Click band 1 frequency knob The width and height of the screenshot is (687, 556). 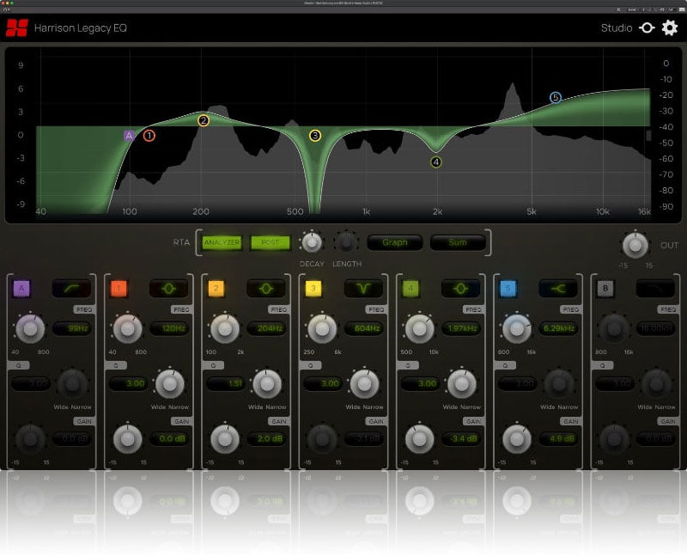click(x=127, y=329)
